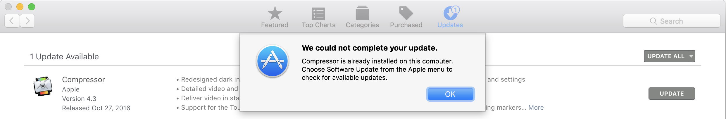Go forward with the right arrow
The width and height of the screenshot is (726, 119).
(27, 21)
